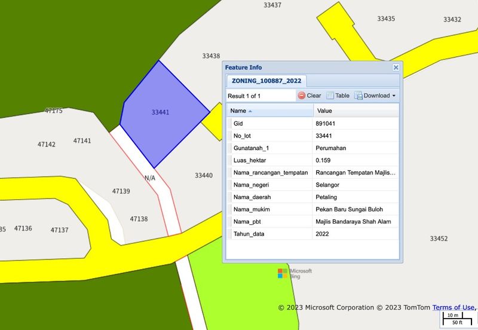
Task: Select parcel 33440 on the map
Action: (x=203, y=176)
